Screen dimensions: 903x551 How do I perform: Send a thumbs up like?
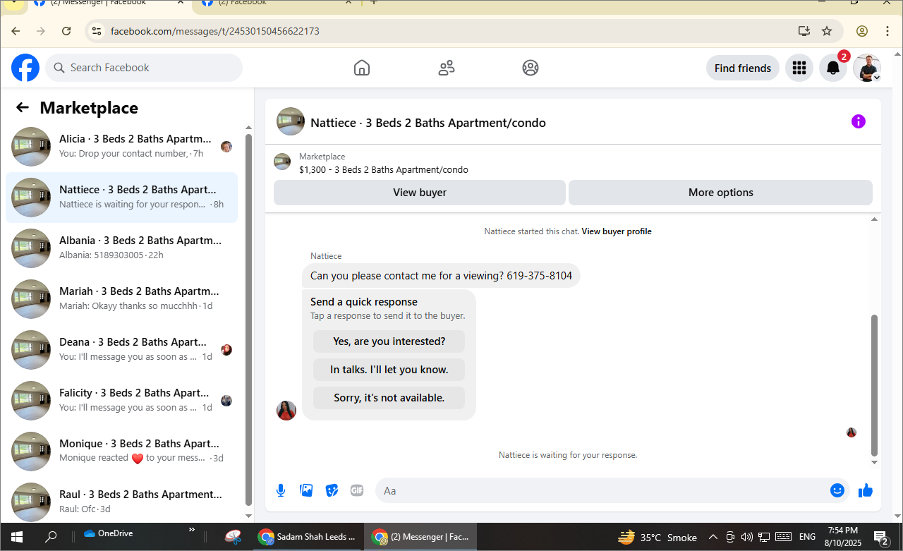866,490
